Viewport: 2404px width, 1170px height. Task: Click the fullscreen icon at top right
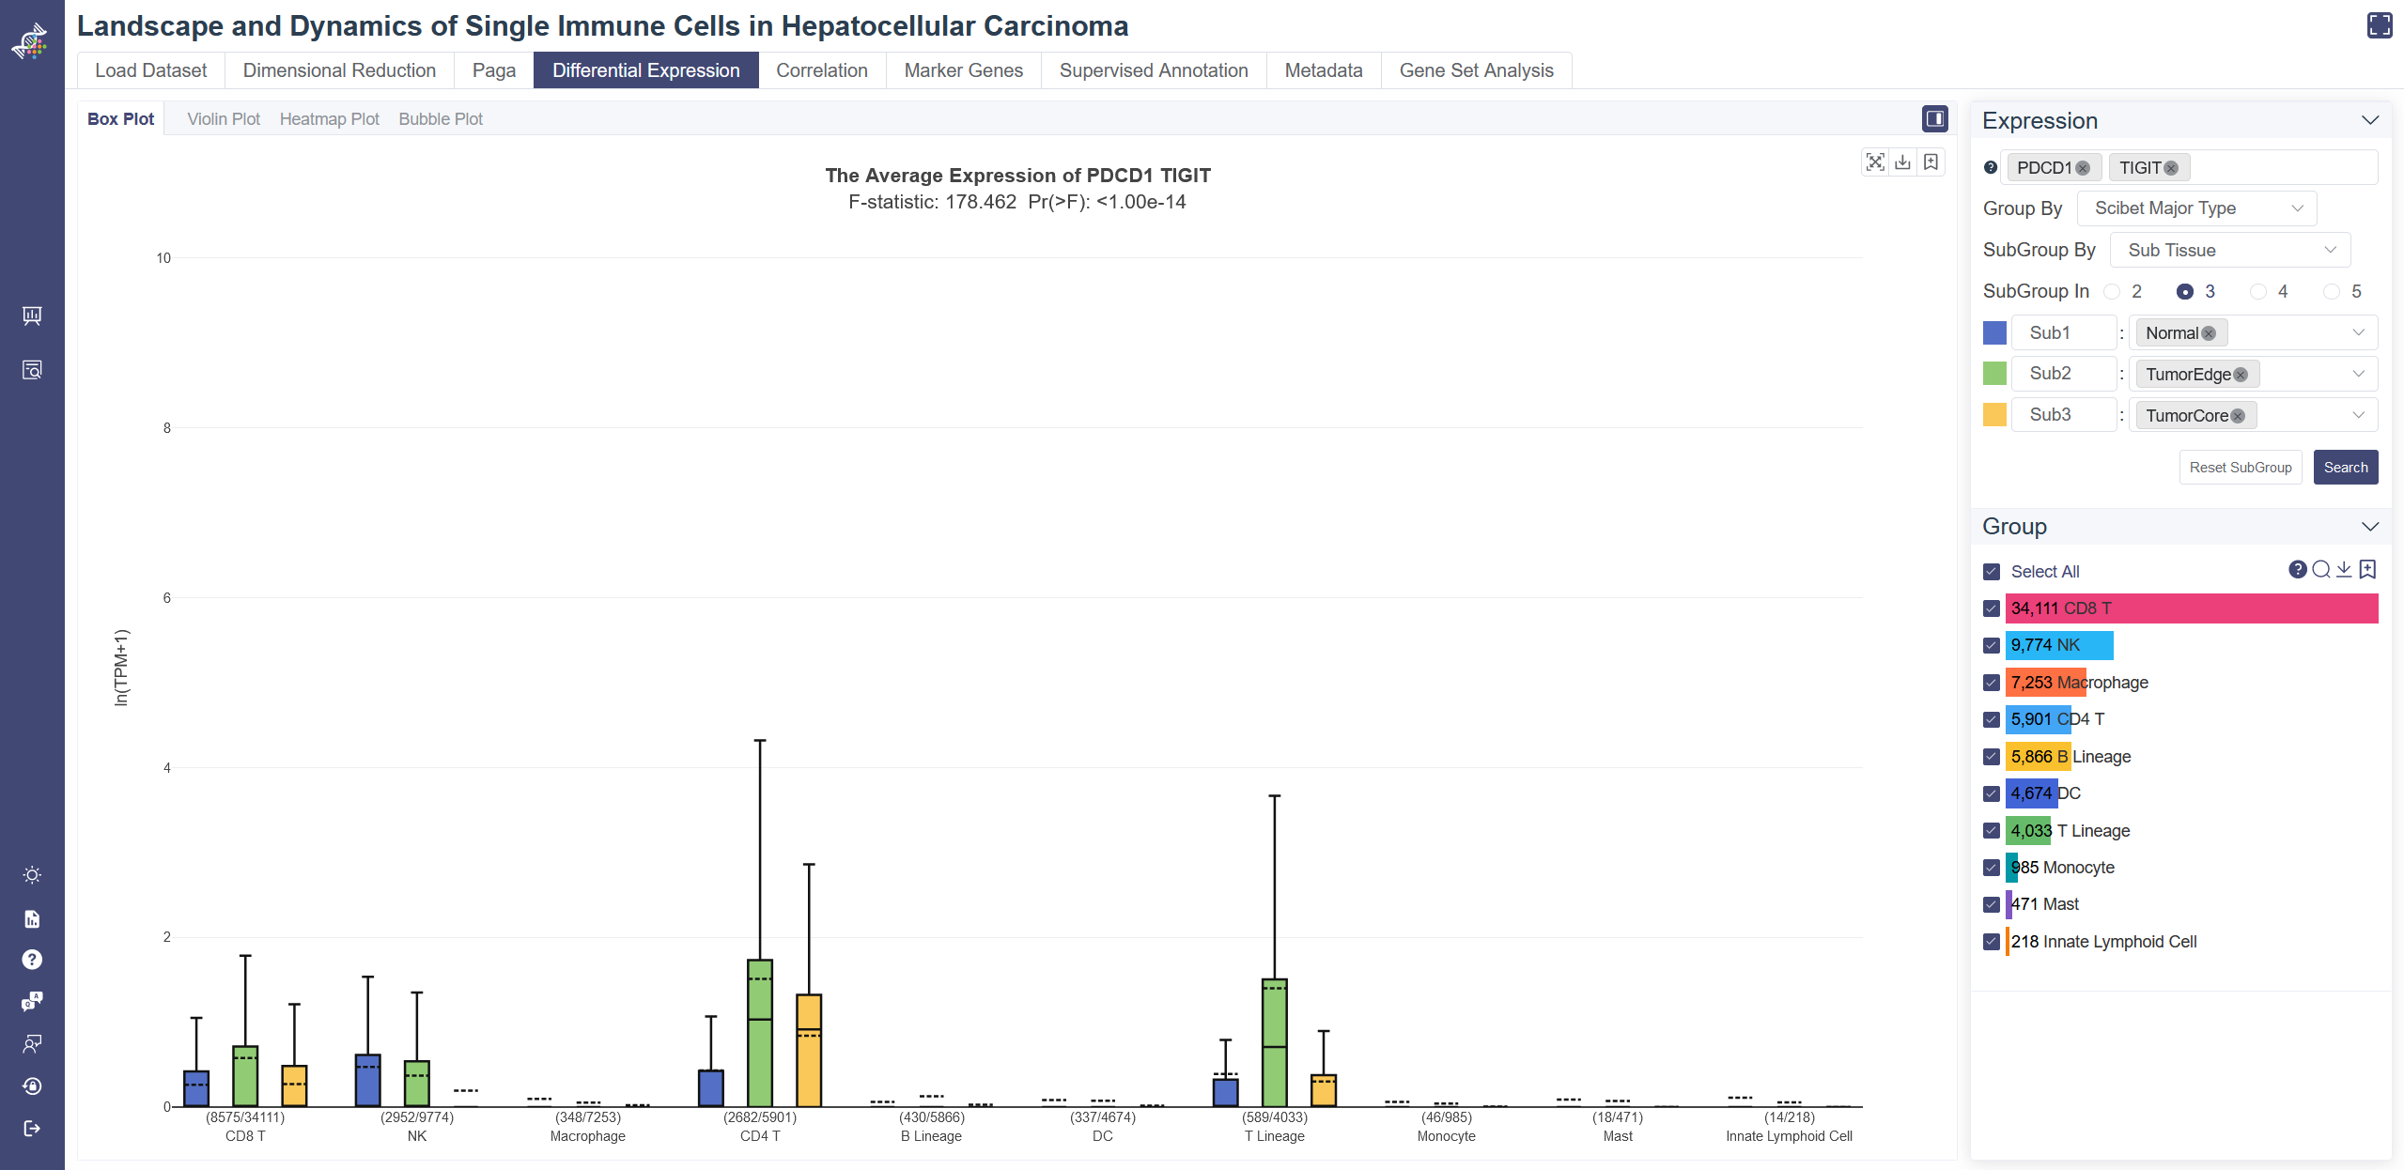pos(2379,25)
